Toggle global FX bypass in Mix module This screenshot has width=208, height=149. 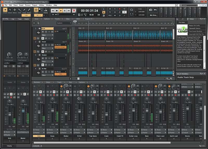110,12
